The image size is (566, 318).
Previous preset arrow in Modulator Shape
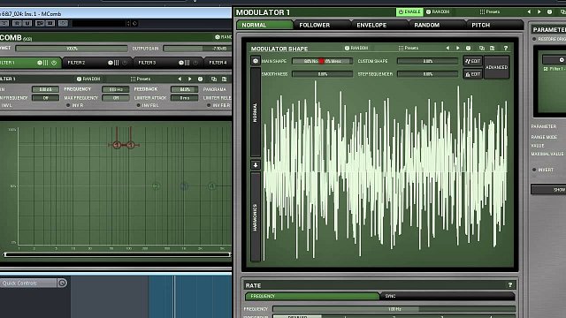[447, 48]
